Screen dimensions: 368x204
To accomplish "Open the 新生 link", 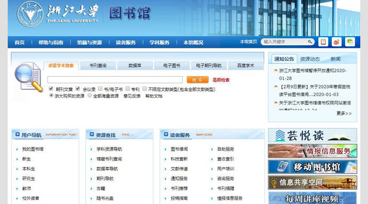I will [27, 159].
